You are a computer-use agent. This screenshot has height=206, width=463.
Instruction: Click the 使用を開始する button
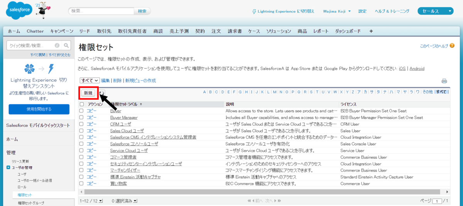[39, 109]
